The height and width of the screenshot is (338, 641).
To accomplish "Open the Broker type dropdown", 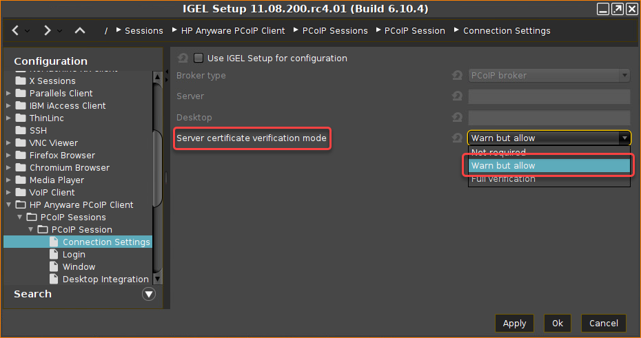I will tap(549, 76).
